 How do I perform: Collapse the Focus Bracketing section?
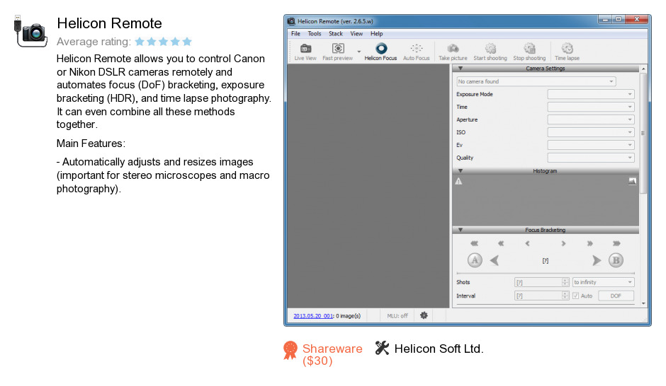[x=461, y=230]
